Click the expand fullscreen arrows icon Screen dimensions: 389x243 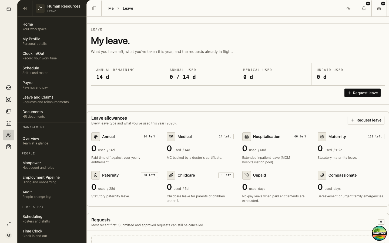pyautogui.click(x=9, y=224)
